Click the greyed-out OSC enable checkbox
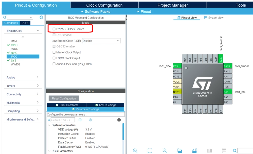This screenshot has height=154, width=253. coord(54,35)
